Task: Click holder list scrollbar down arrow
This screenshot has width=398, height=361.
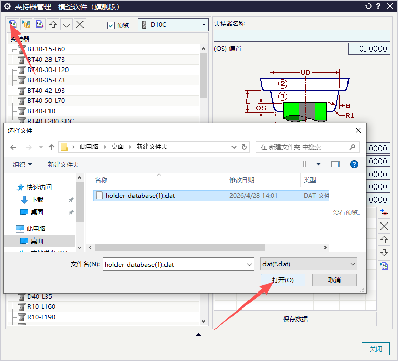Action: 203,321
